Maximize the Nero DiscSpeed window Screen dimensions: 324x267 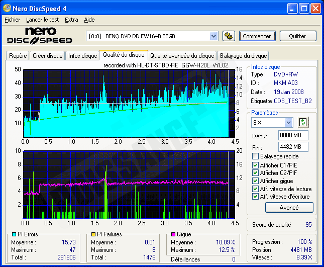[304, 9]
